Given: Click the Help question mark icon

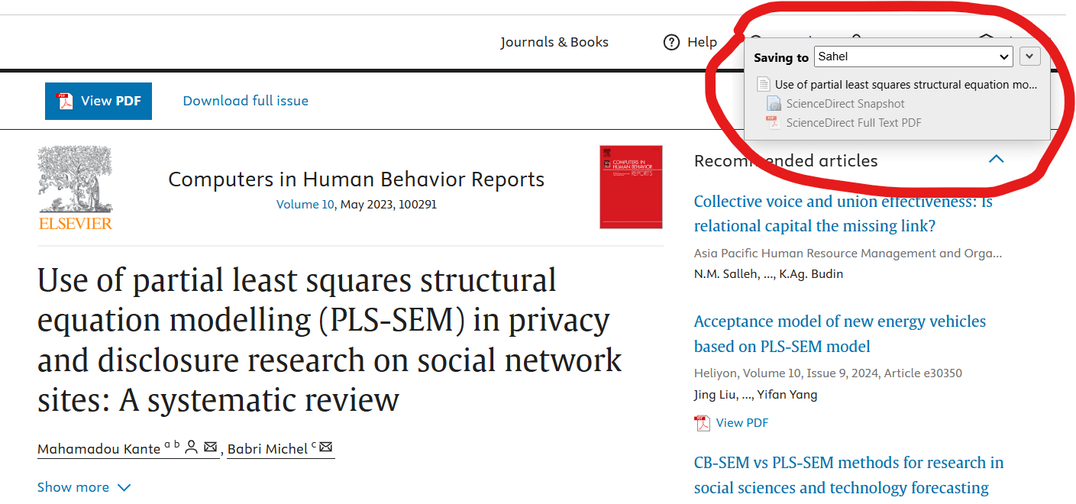Looking at the screenshot, I should [x=671, y=42].
